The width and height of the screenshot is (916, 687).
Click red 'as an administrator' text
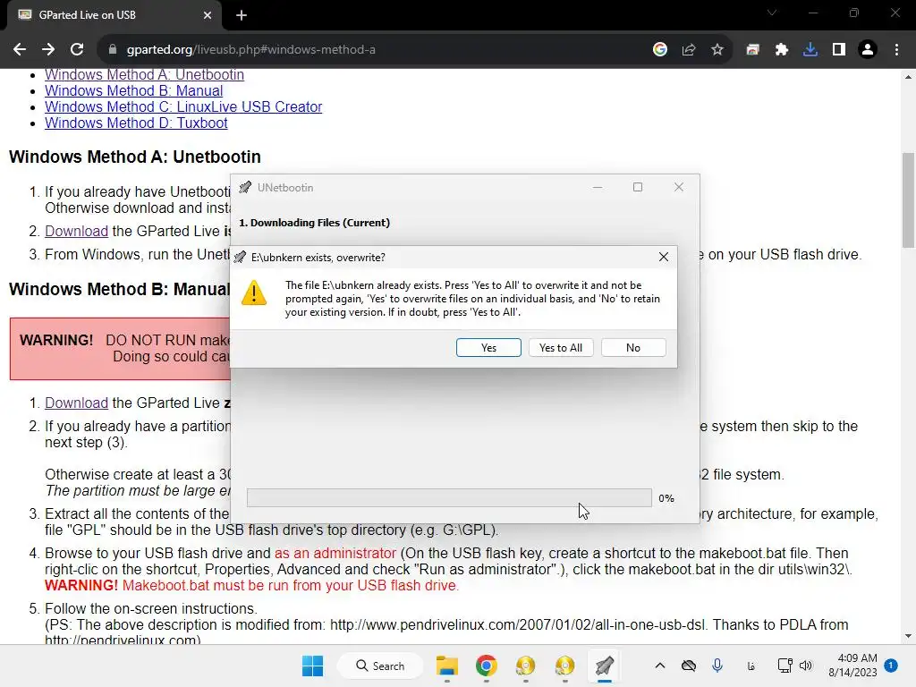pos(335,553)
